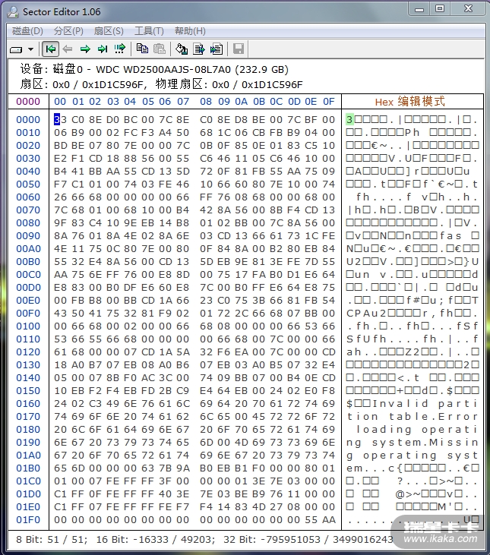Image resolution: width=490 pixels, height=555 pixels.
Task: Click the fill sector paint bucket icon
Action: pos(182,49)
